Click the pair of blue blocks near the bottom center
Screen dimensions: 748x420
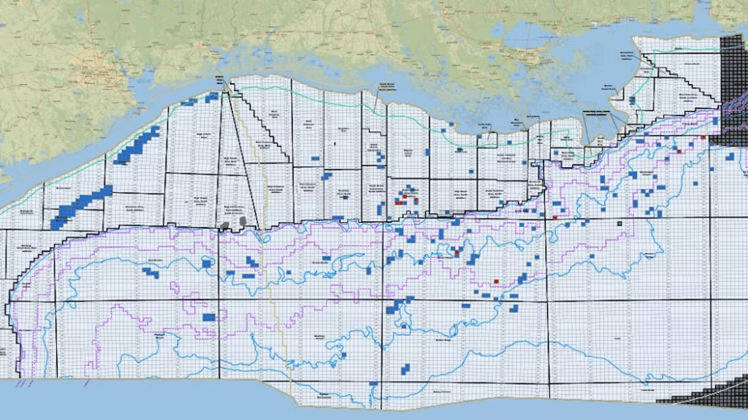(406, 369)
